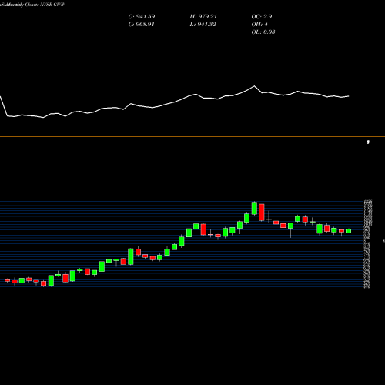Select the low price text L: 941.32
This screenshot has height=385, width=385.
pyautogui.click(x=203, y=25)
